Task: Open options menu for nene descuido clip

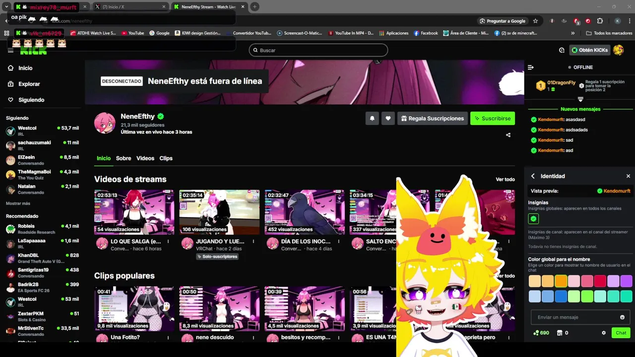Action: [x=254, y=338]
